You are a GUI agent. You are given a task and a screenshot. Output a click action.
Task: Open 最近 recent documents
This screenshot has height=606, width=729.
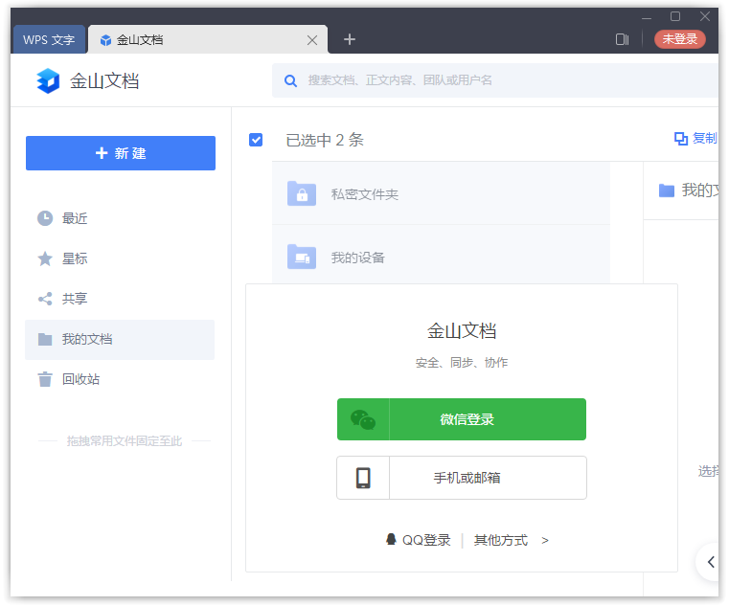pos(75,218)
